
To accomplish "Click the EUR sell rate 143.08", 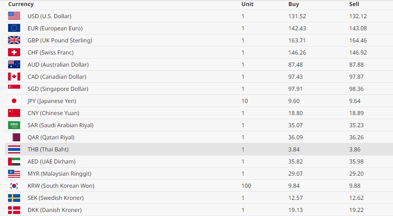I will point(358,28).
